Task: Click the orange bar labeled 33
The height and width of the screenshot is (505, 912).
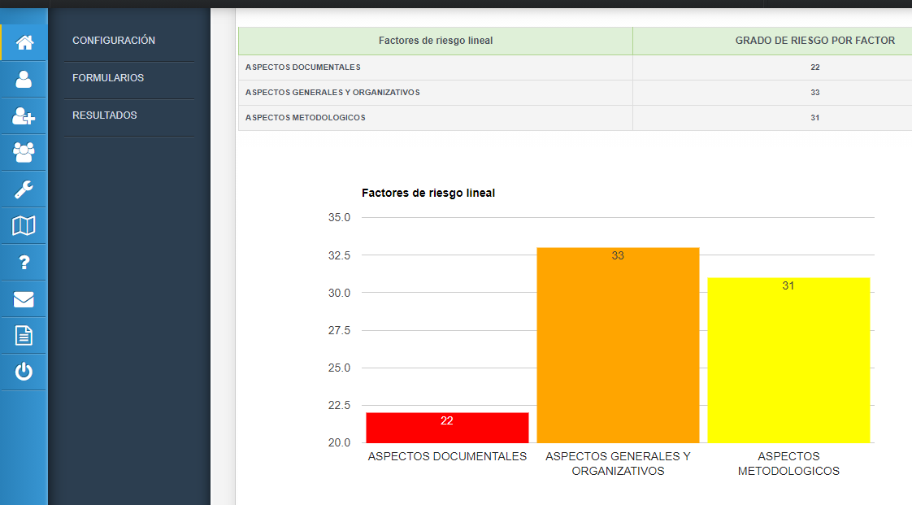Action: click(618, 346)
